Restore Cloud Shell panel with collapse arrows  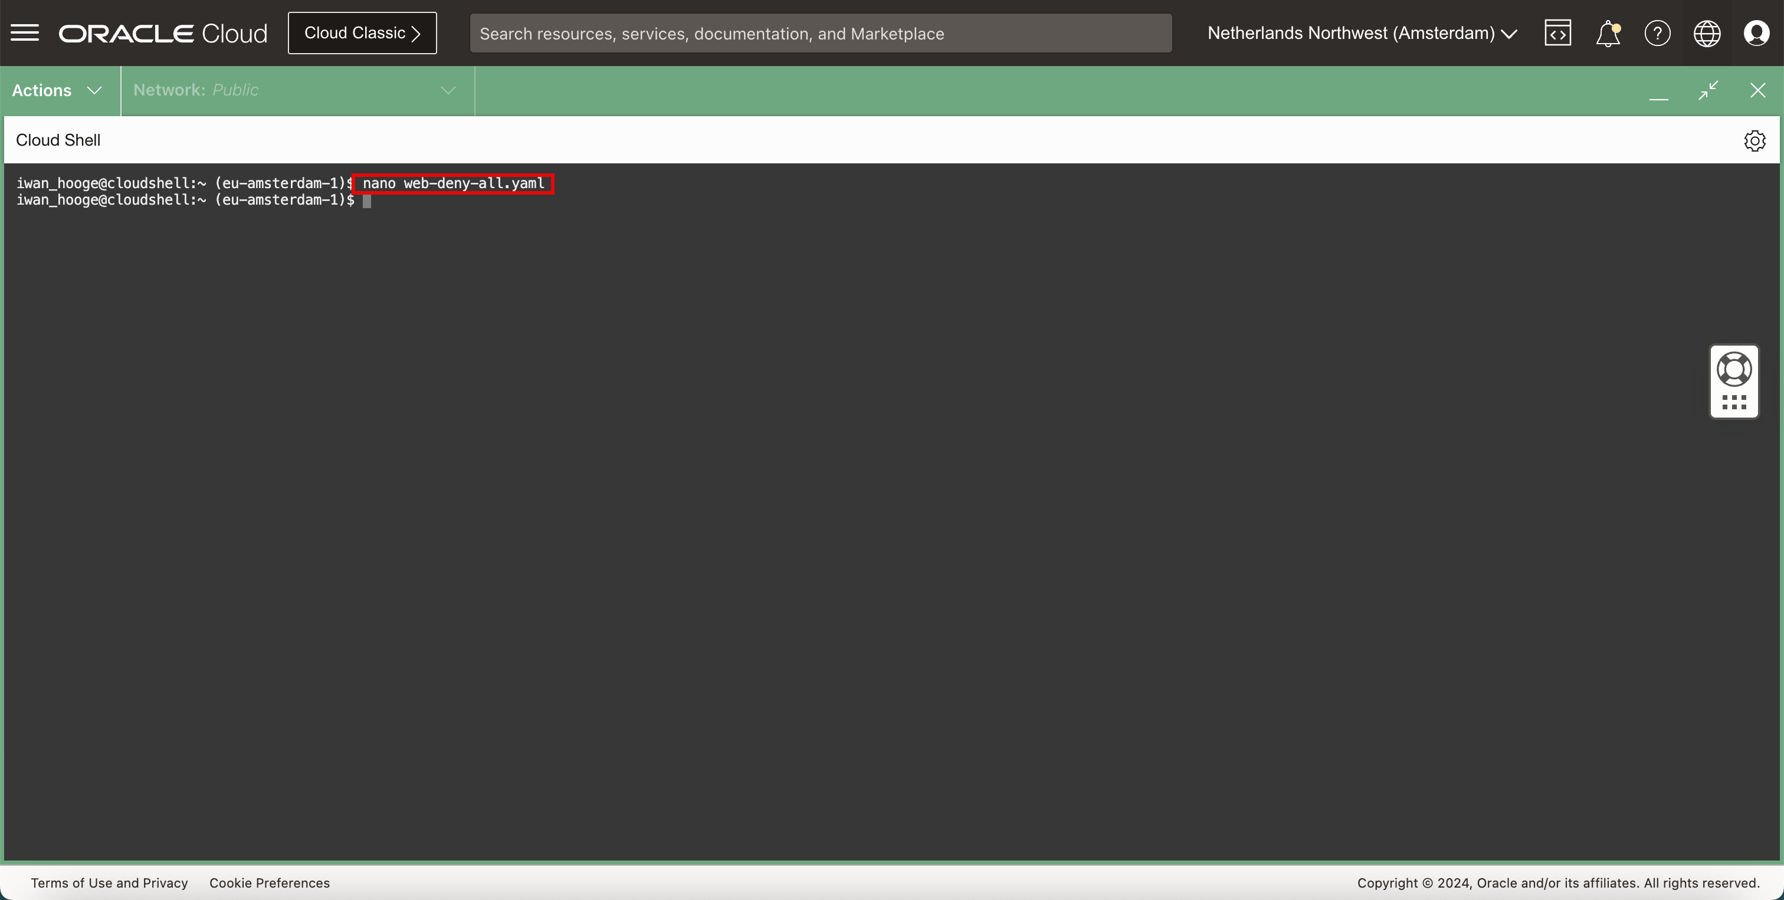1708,91
